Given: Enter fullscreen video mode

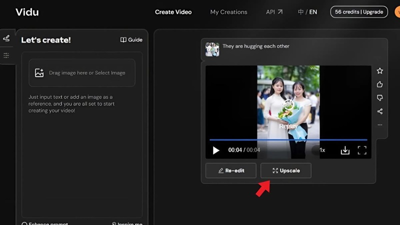Looking at the screenshot, I should click(362, 150).
